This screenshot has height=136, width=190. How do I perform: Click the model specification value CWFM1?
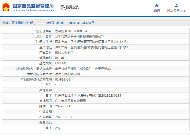(61, 63)
